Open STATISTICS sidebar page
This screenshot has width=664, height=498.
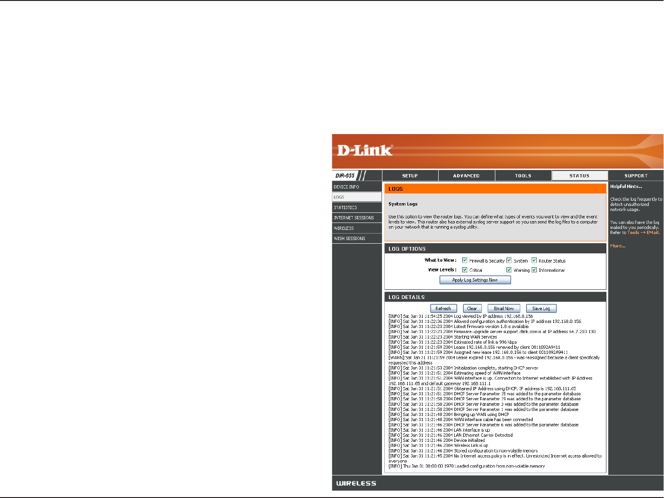click(x=357, y=207)
